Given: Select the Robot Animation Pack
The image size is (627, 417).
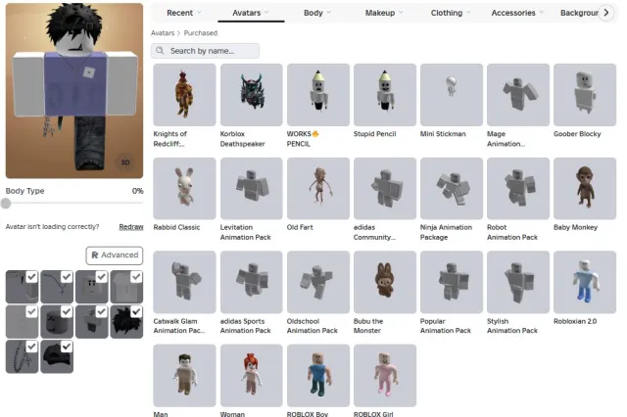Looking at the screenshot, I should coord(518,188).
